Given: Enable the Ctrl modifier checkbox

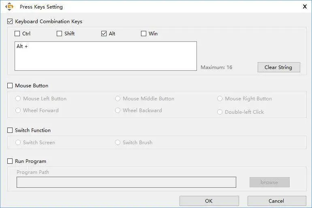Looking at the screenshot, I should 17,34.
